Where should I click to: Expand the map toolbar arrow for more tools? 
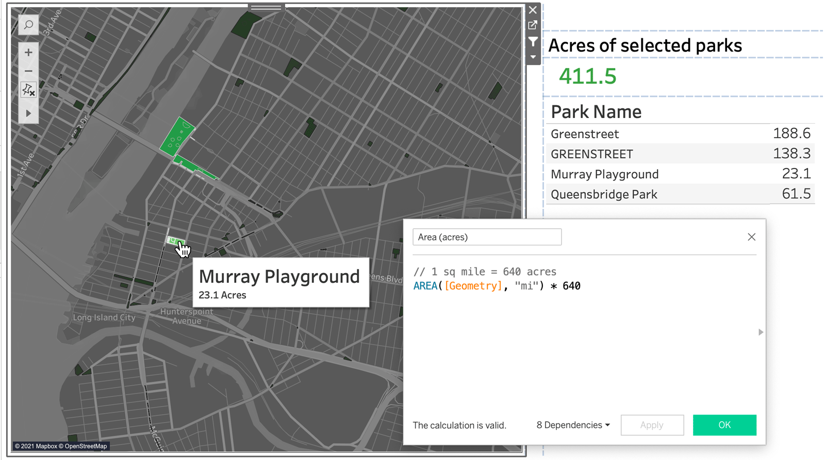click(28, 113)
